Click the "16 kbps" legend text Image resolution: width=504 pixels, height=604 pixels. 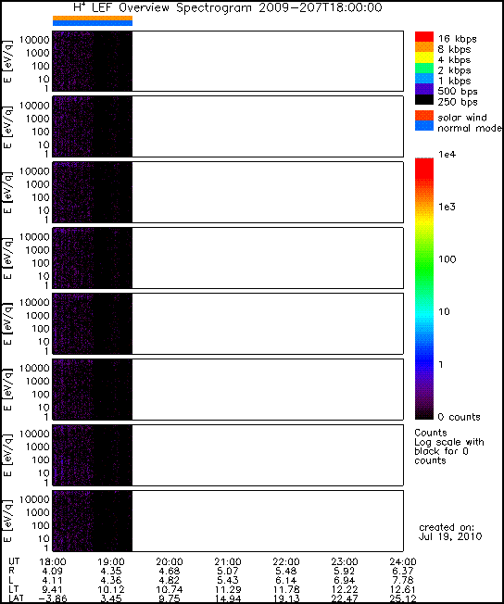pos(457,39)
